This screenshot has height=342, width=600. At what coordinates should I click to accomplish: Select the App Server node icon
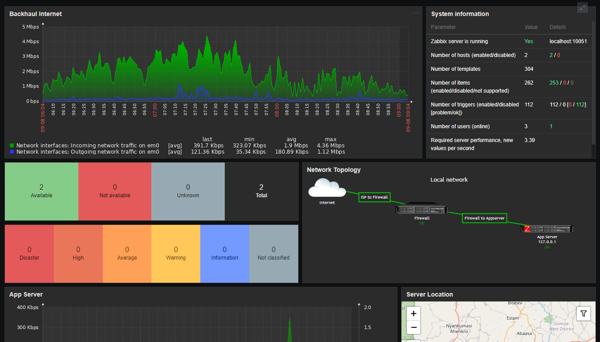coord(547,229)
